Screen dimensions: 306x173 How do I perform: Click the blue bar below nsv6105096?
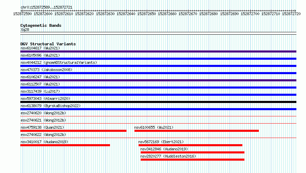158,59
